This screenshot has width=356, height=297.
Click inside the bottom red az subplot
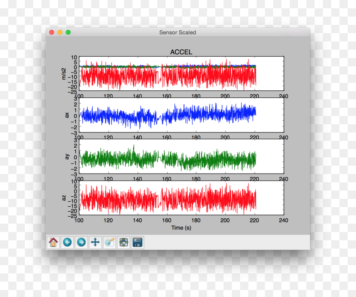point(181,198)
